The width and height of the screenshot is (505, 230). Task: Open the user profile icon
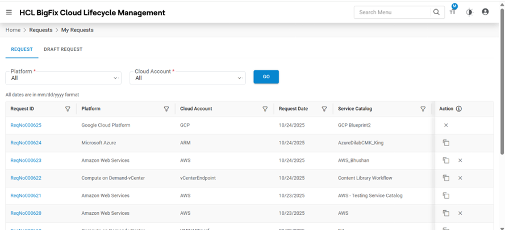coord(485,12)
